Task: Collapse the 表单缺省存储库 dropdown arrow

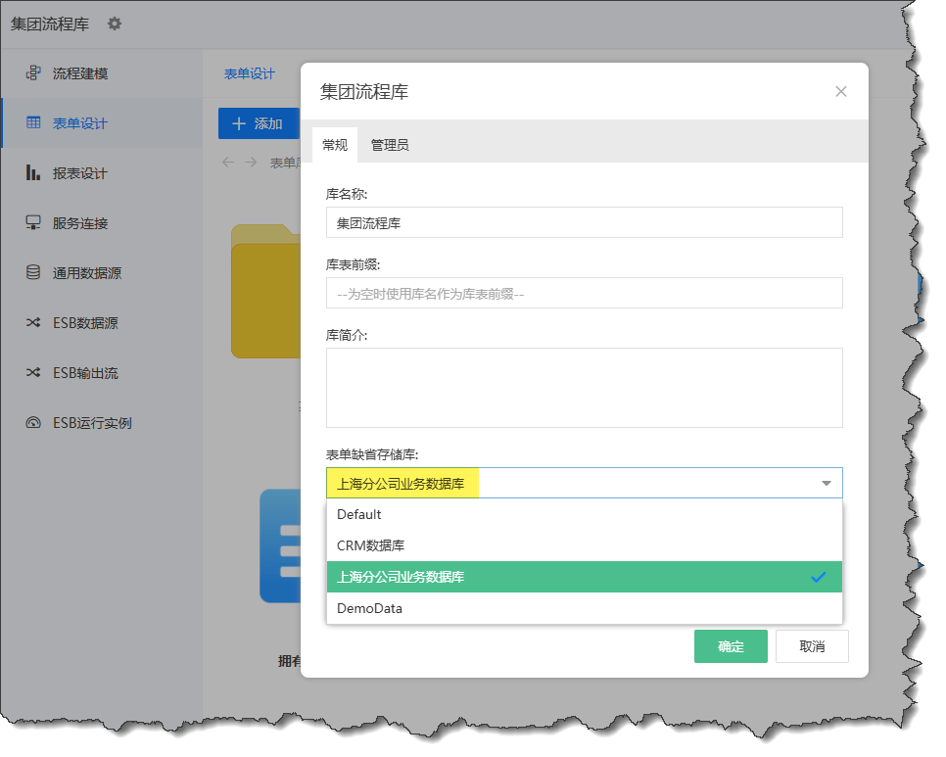Action: tap(826, 483)
